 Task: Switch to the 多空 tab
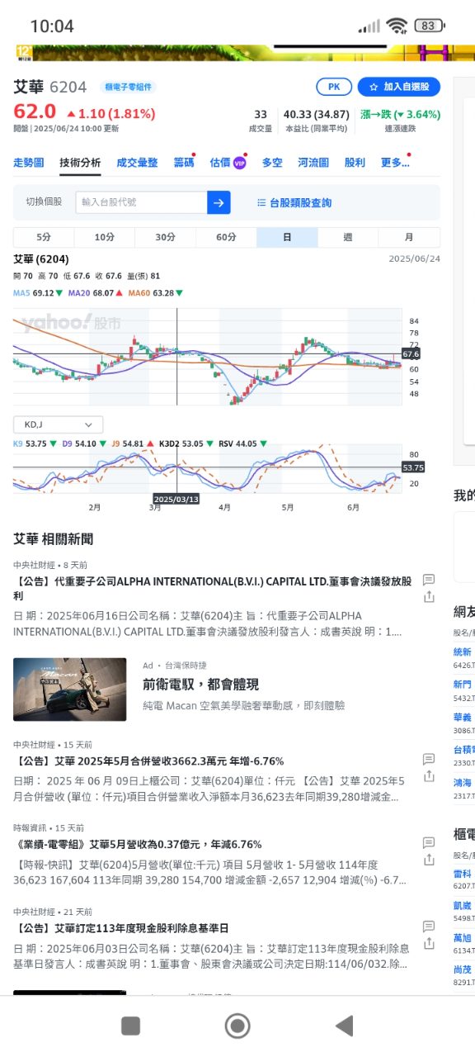[272, 163]
